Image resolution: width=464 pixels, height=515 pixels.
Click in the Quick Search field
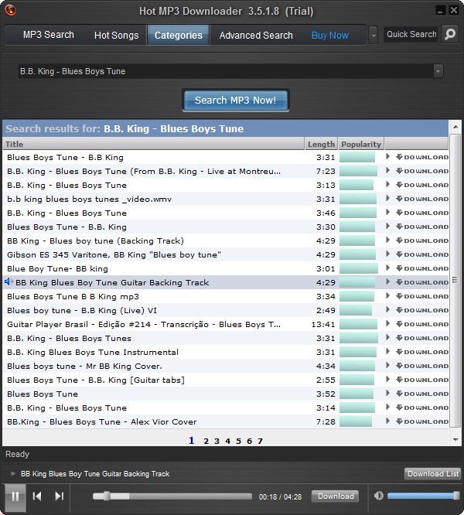[411, 34]
